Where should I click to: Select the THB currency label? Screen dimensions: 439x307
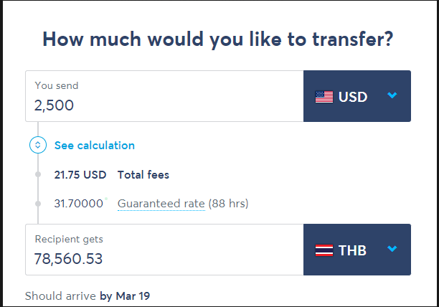(x=352, y=250)
